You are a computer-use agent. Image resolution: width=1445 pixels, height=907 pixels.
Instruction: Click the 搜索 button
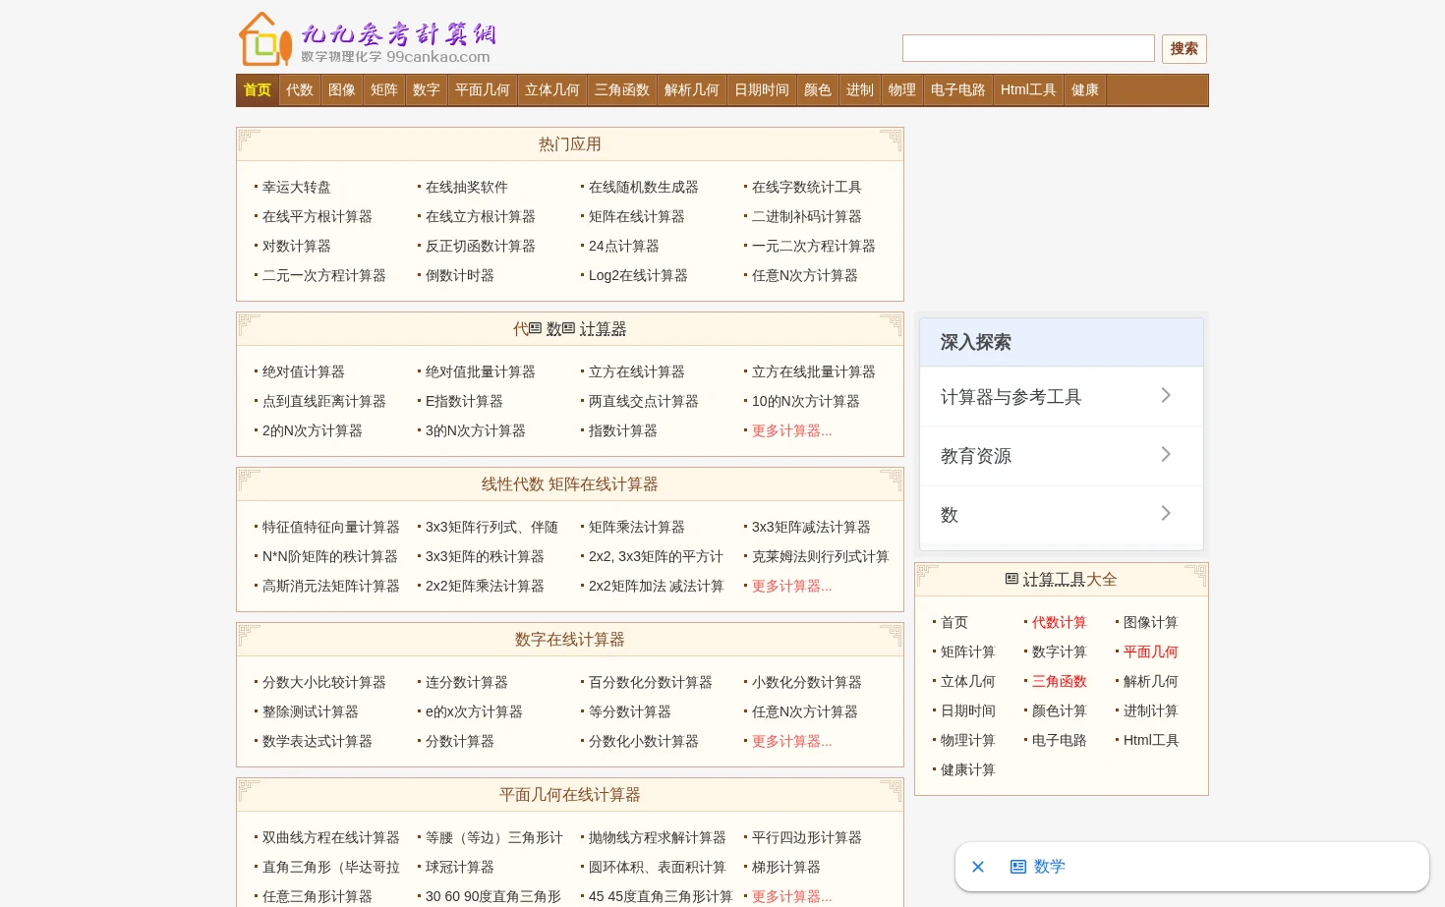1185,49
